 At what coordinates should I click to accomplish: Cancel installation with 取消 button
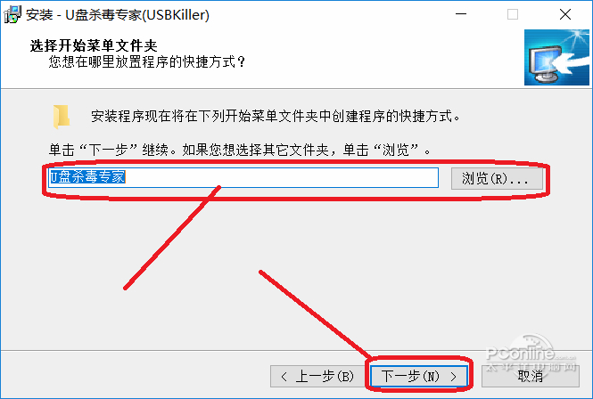531,376
